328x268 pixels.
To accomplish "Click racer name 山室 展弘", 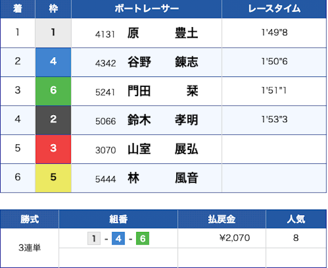I will [162, 149].
